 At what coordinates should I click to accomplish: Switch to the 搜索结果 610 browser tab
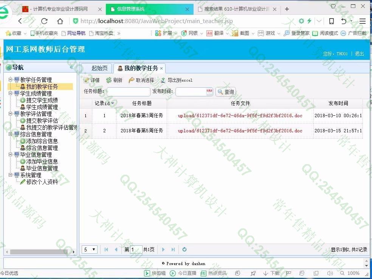click(237, 9)
